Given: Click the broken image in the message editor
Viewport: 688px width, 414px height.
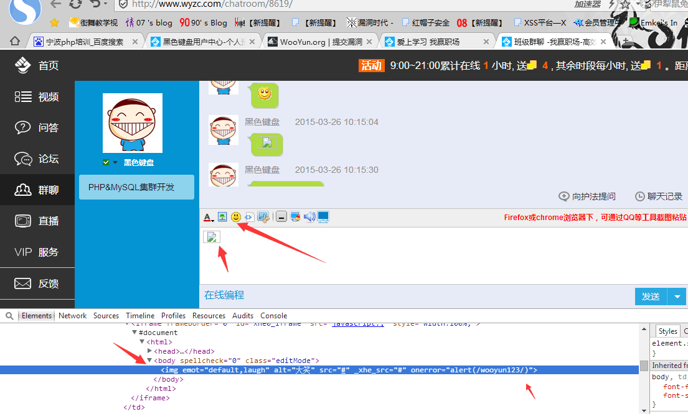Looking at the screenshot, I should (x=212, y=237).
